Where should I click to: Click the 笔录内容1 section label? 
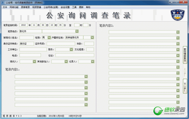tap(12, 69)
